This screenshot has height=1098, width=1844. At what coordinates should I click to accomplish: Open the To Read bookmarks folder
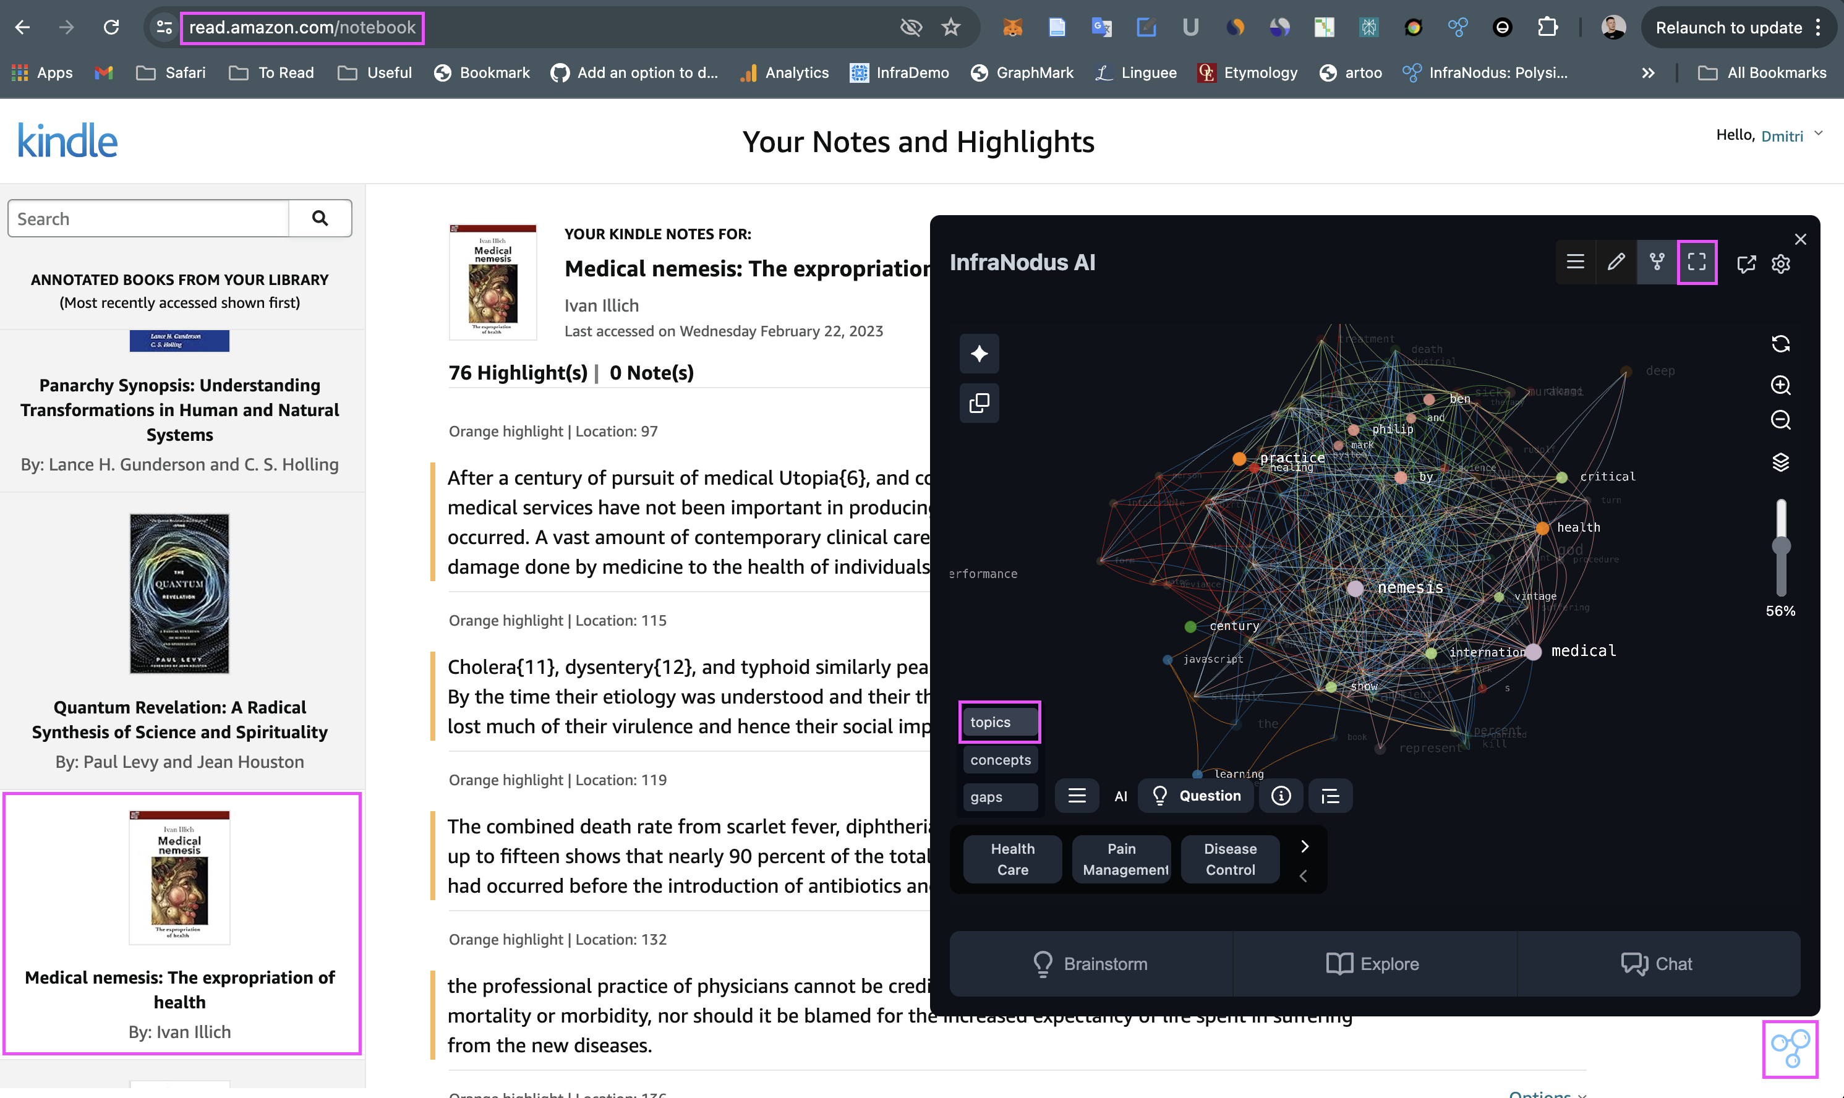coord(271,72)
